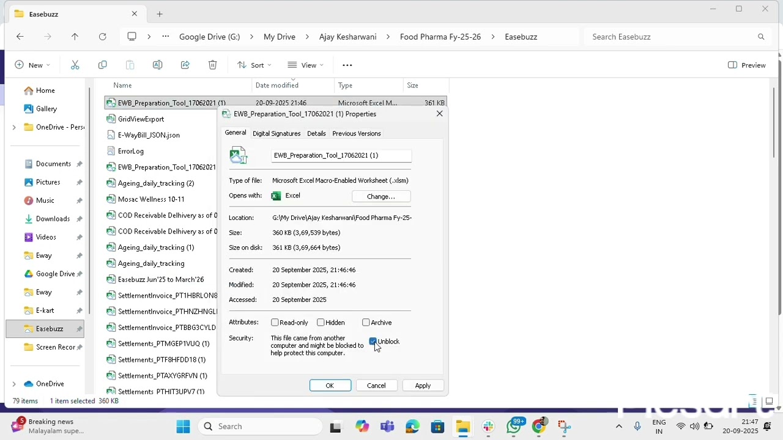Click the Rename icon in Explorer toolbar

[x=157, y=65]
